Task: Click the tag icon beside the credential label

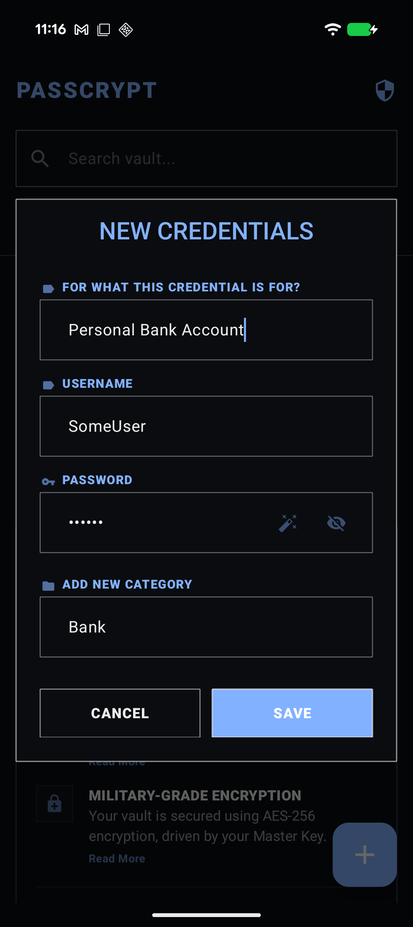Action: coord(49,288)
